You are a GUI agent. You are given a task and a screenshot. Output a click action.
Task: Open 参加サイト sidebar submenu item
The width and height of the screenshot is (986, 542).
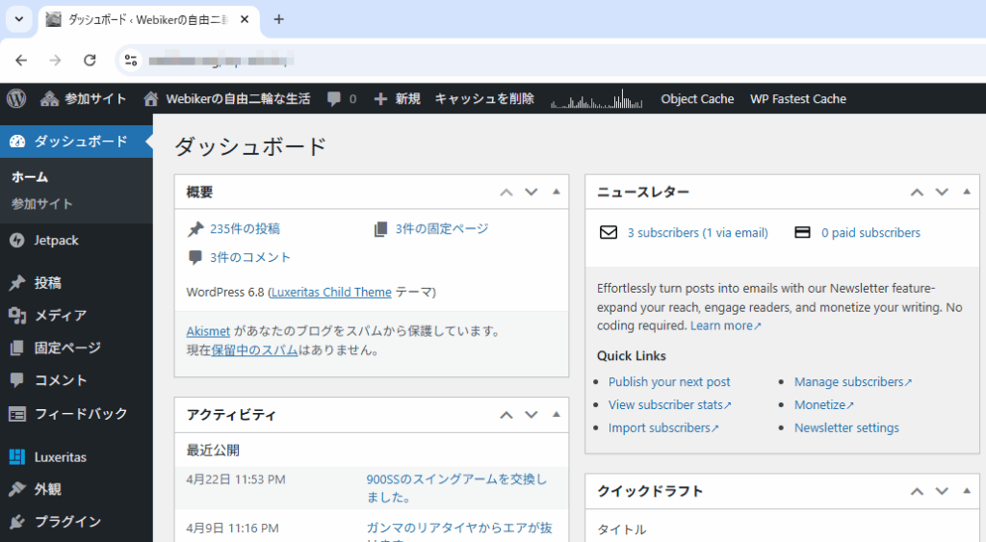click(x=42, y=204)
